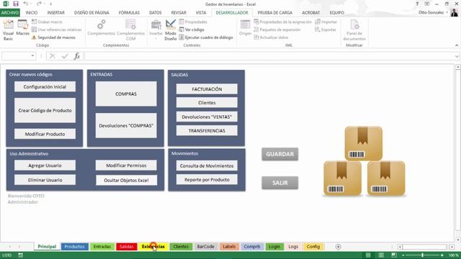Screen dimensions: 461x259
Task: Undo the last action
Action: [26, 4]
